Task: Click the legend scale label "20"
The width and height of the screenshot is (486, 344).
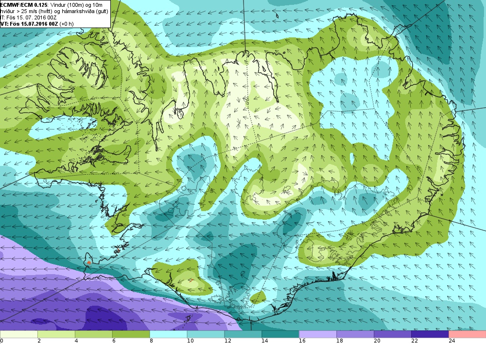Action: [x=377, y=341]
